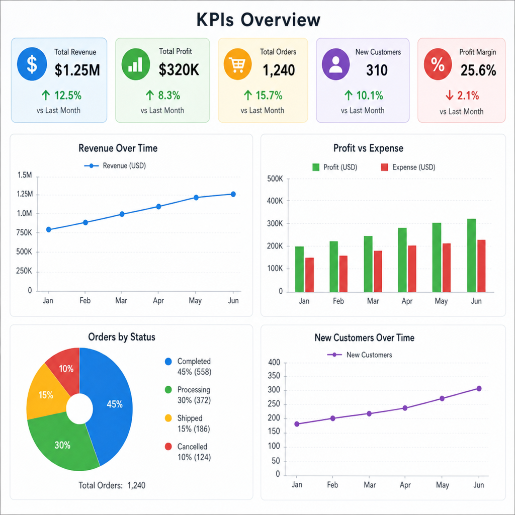The height and width of the screenshot is (515, 515).
Task: Click the green Profit legend color square
Action: (x=316, y=167)
